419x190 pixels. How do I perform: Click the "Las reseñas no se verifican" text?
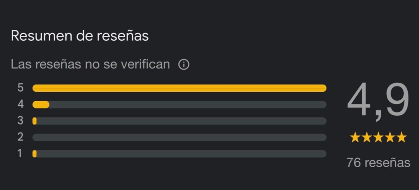90,64
